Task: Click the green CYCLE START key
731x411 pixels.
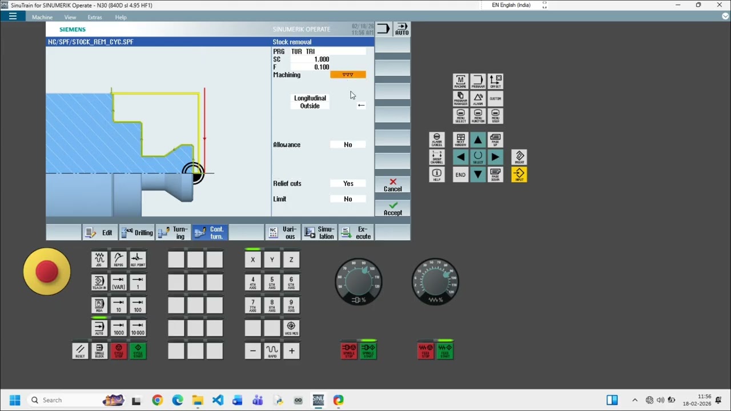Action: click(x=138, y=350)
